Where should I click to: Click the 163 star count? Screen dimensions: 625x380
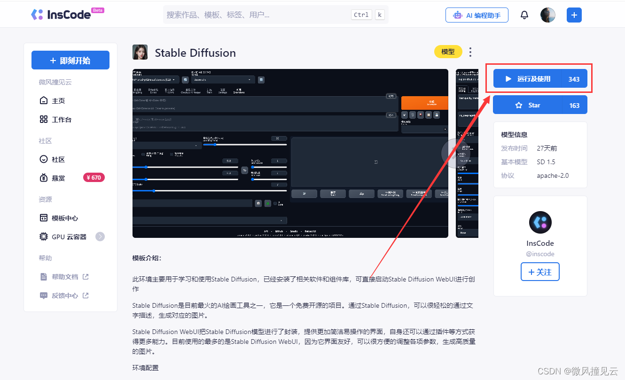coord(574,106)
